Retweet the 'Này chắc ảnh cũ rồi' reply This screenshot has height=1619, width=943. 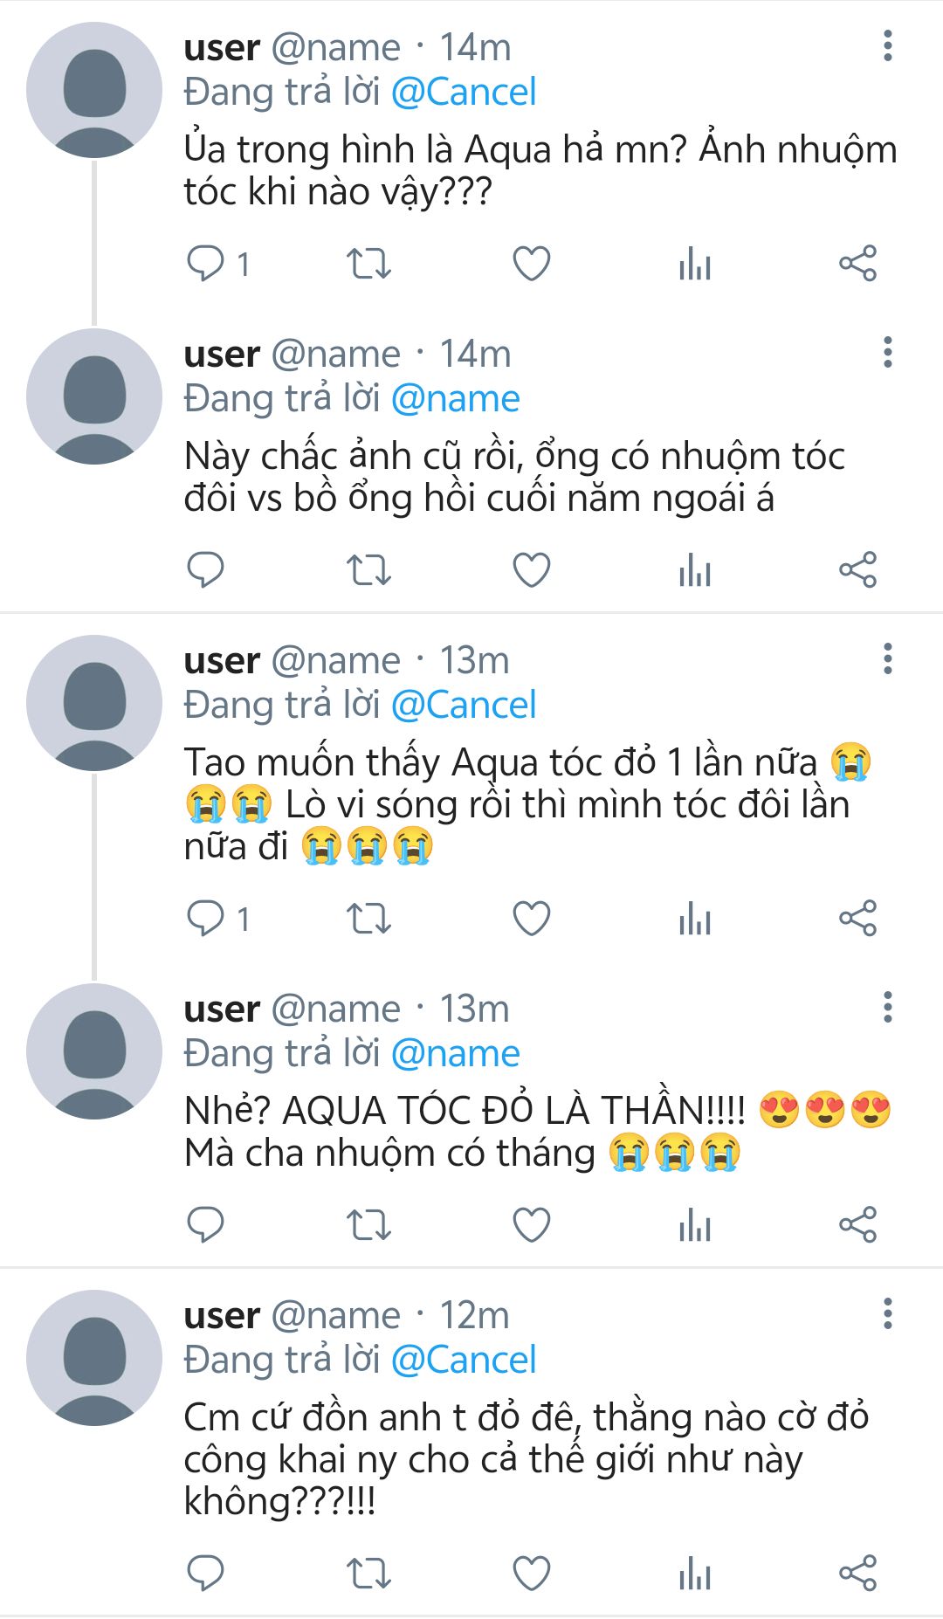368,570
